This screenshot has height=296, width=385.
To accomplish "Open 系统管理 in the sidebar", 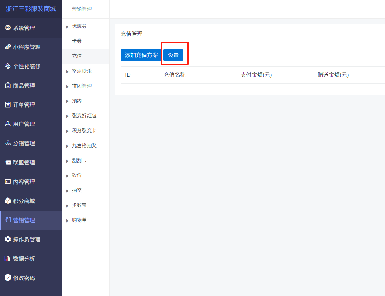I will [x=31, y=28].
